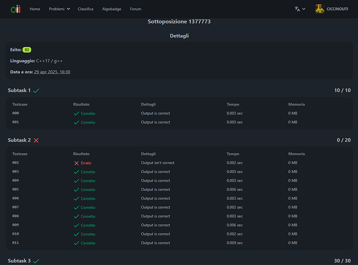
Task: Click Subtask 3 green checkmark icon
Action: 36,261
